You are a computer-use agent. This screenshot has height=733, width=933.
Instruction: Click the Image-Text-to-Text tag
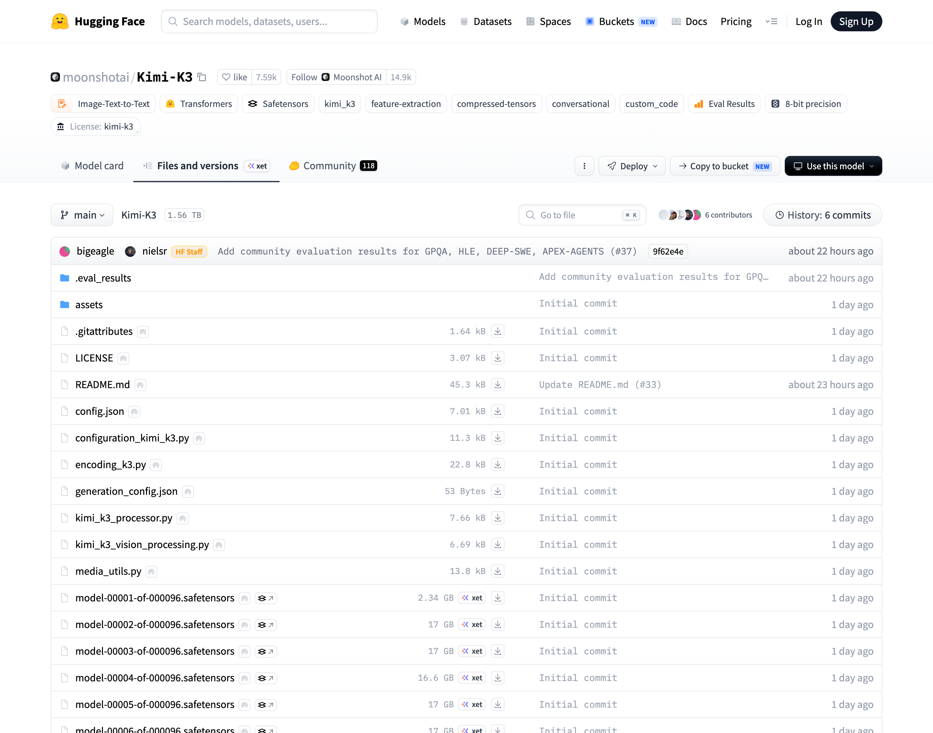[x=103, y=104]
